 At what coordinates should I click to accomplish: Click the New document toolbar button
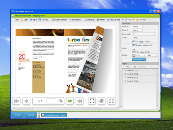pyautogui.click(x=16, y=20)
